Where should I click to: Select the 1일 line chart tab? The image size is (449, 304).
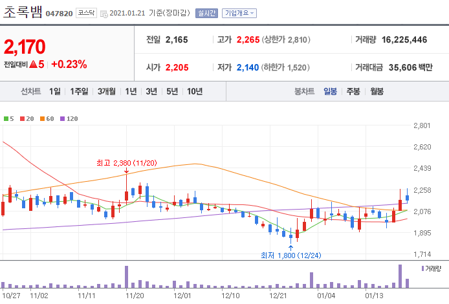[x=55, y=91]
